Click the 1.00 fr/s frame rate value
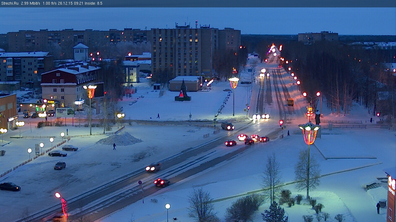 point(50,3)
